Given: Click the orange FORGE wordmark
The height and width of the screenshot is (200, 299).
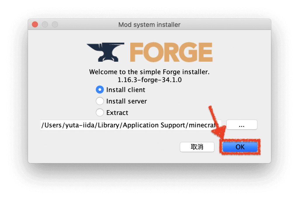Looking at the screenshot, I should point(171,52).
